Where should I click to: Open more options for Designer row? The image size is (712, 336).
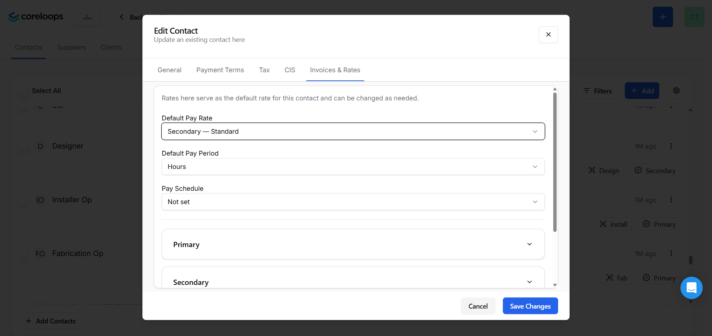671,146
